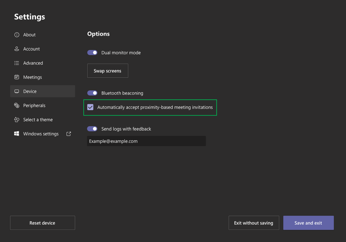This screenshot has width=346, height=242.
Task: Click Send logs with feedback label
Action: pos(126,129)
